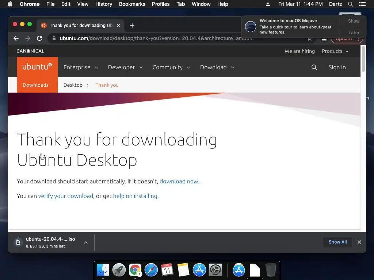Expand the Developer menu

[126, 67]
